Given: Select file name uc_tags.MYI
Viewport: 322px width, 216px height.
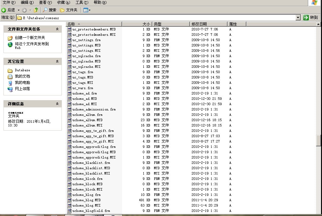Looking at the screenshot, I should (x=83, y=83).
